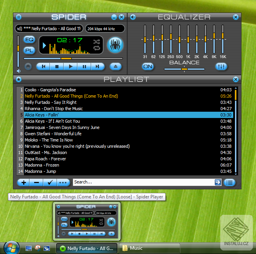Toggle shuffle playback mode
Viewport: 256px width, 254px height.
coord(97,41)
